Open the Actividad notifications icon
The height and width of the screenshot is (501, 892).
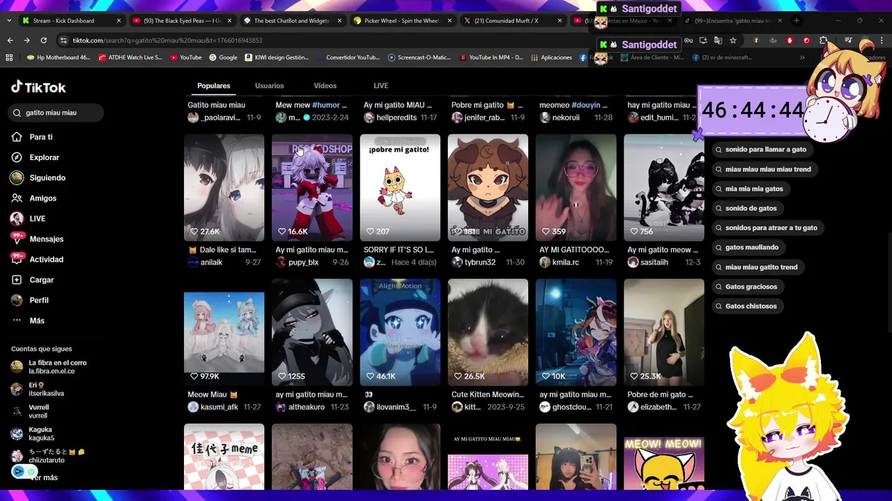(17, 259)
